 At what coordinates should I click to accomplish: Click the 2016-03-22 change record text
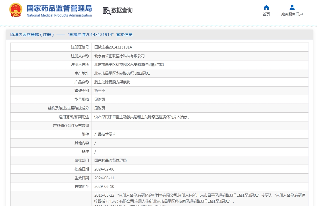tap(200, 198)
